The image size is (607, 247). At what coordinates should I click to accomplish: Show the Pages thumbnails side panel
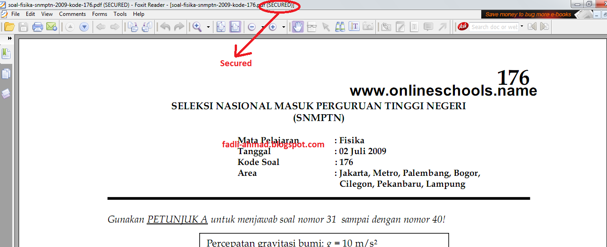[6, 74]
